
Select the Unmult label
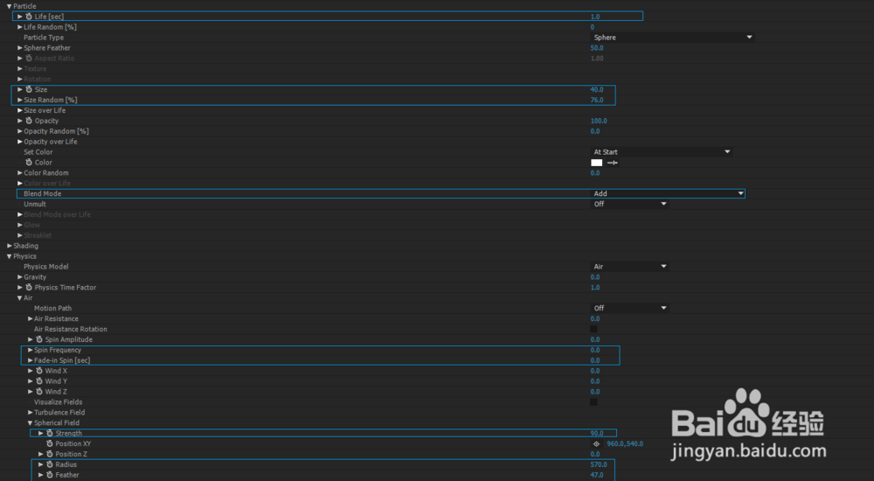click(35, 205)
